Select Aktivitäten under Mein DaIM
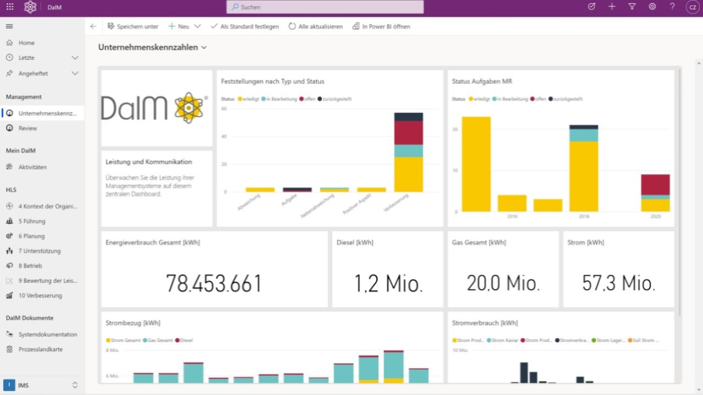Viewport: 703px width, 395px height. coord(42,167)
